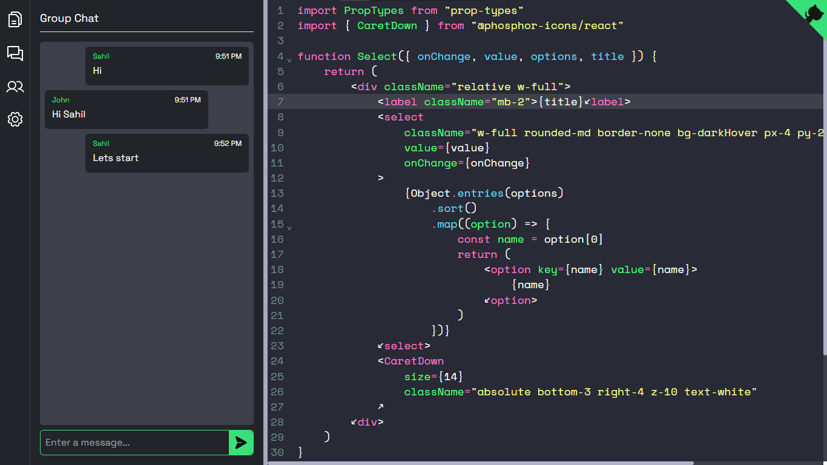Click 'option[0]' on line 16
Screen dimensions: 827x465
pyautogui.click(x=574, y=239)
